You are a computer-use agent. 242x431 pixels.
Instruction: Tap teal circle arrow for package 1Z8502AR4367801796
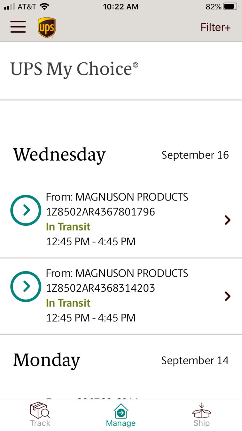click(x=26, y=210)
